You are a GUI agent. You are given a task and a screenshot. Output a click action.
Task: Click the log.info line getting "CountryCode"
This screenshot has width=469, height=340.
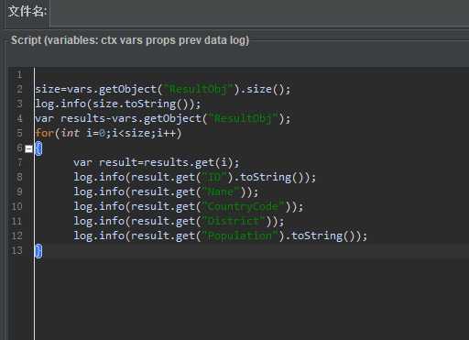tap(189, 206)
